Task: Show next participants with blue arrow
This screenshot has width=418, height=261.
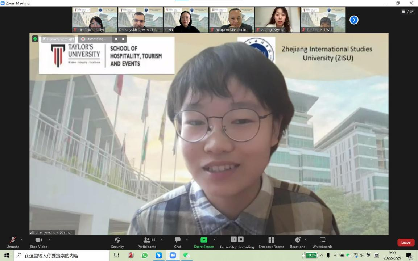Action: pyautogui.click(x=354, y=20)
